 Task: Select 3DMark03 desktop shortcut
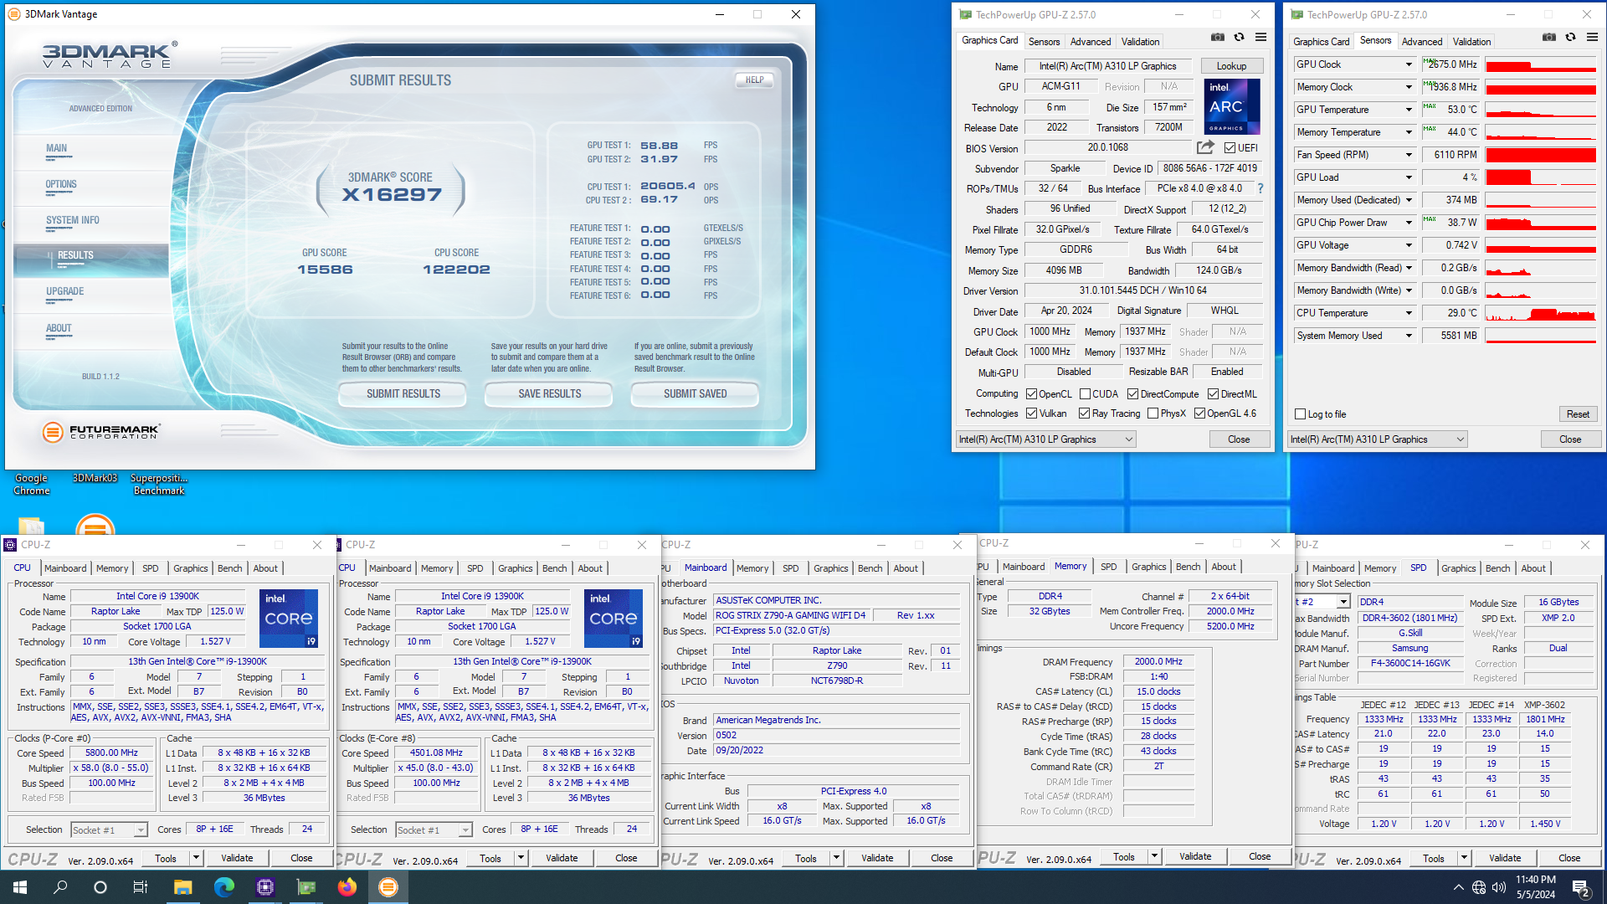[x=95, y=478]
